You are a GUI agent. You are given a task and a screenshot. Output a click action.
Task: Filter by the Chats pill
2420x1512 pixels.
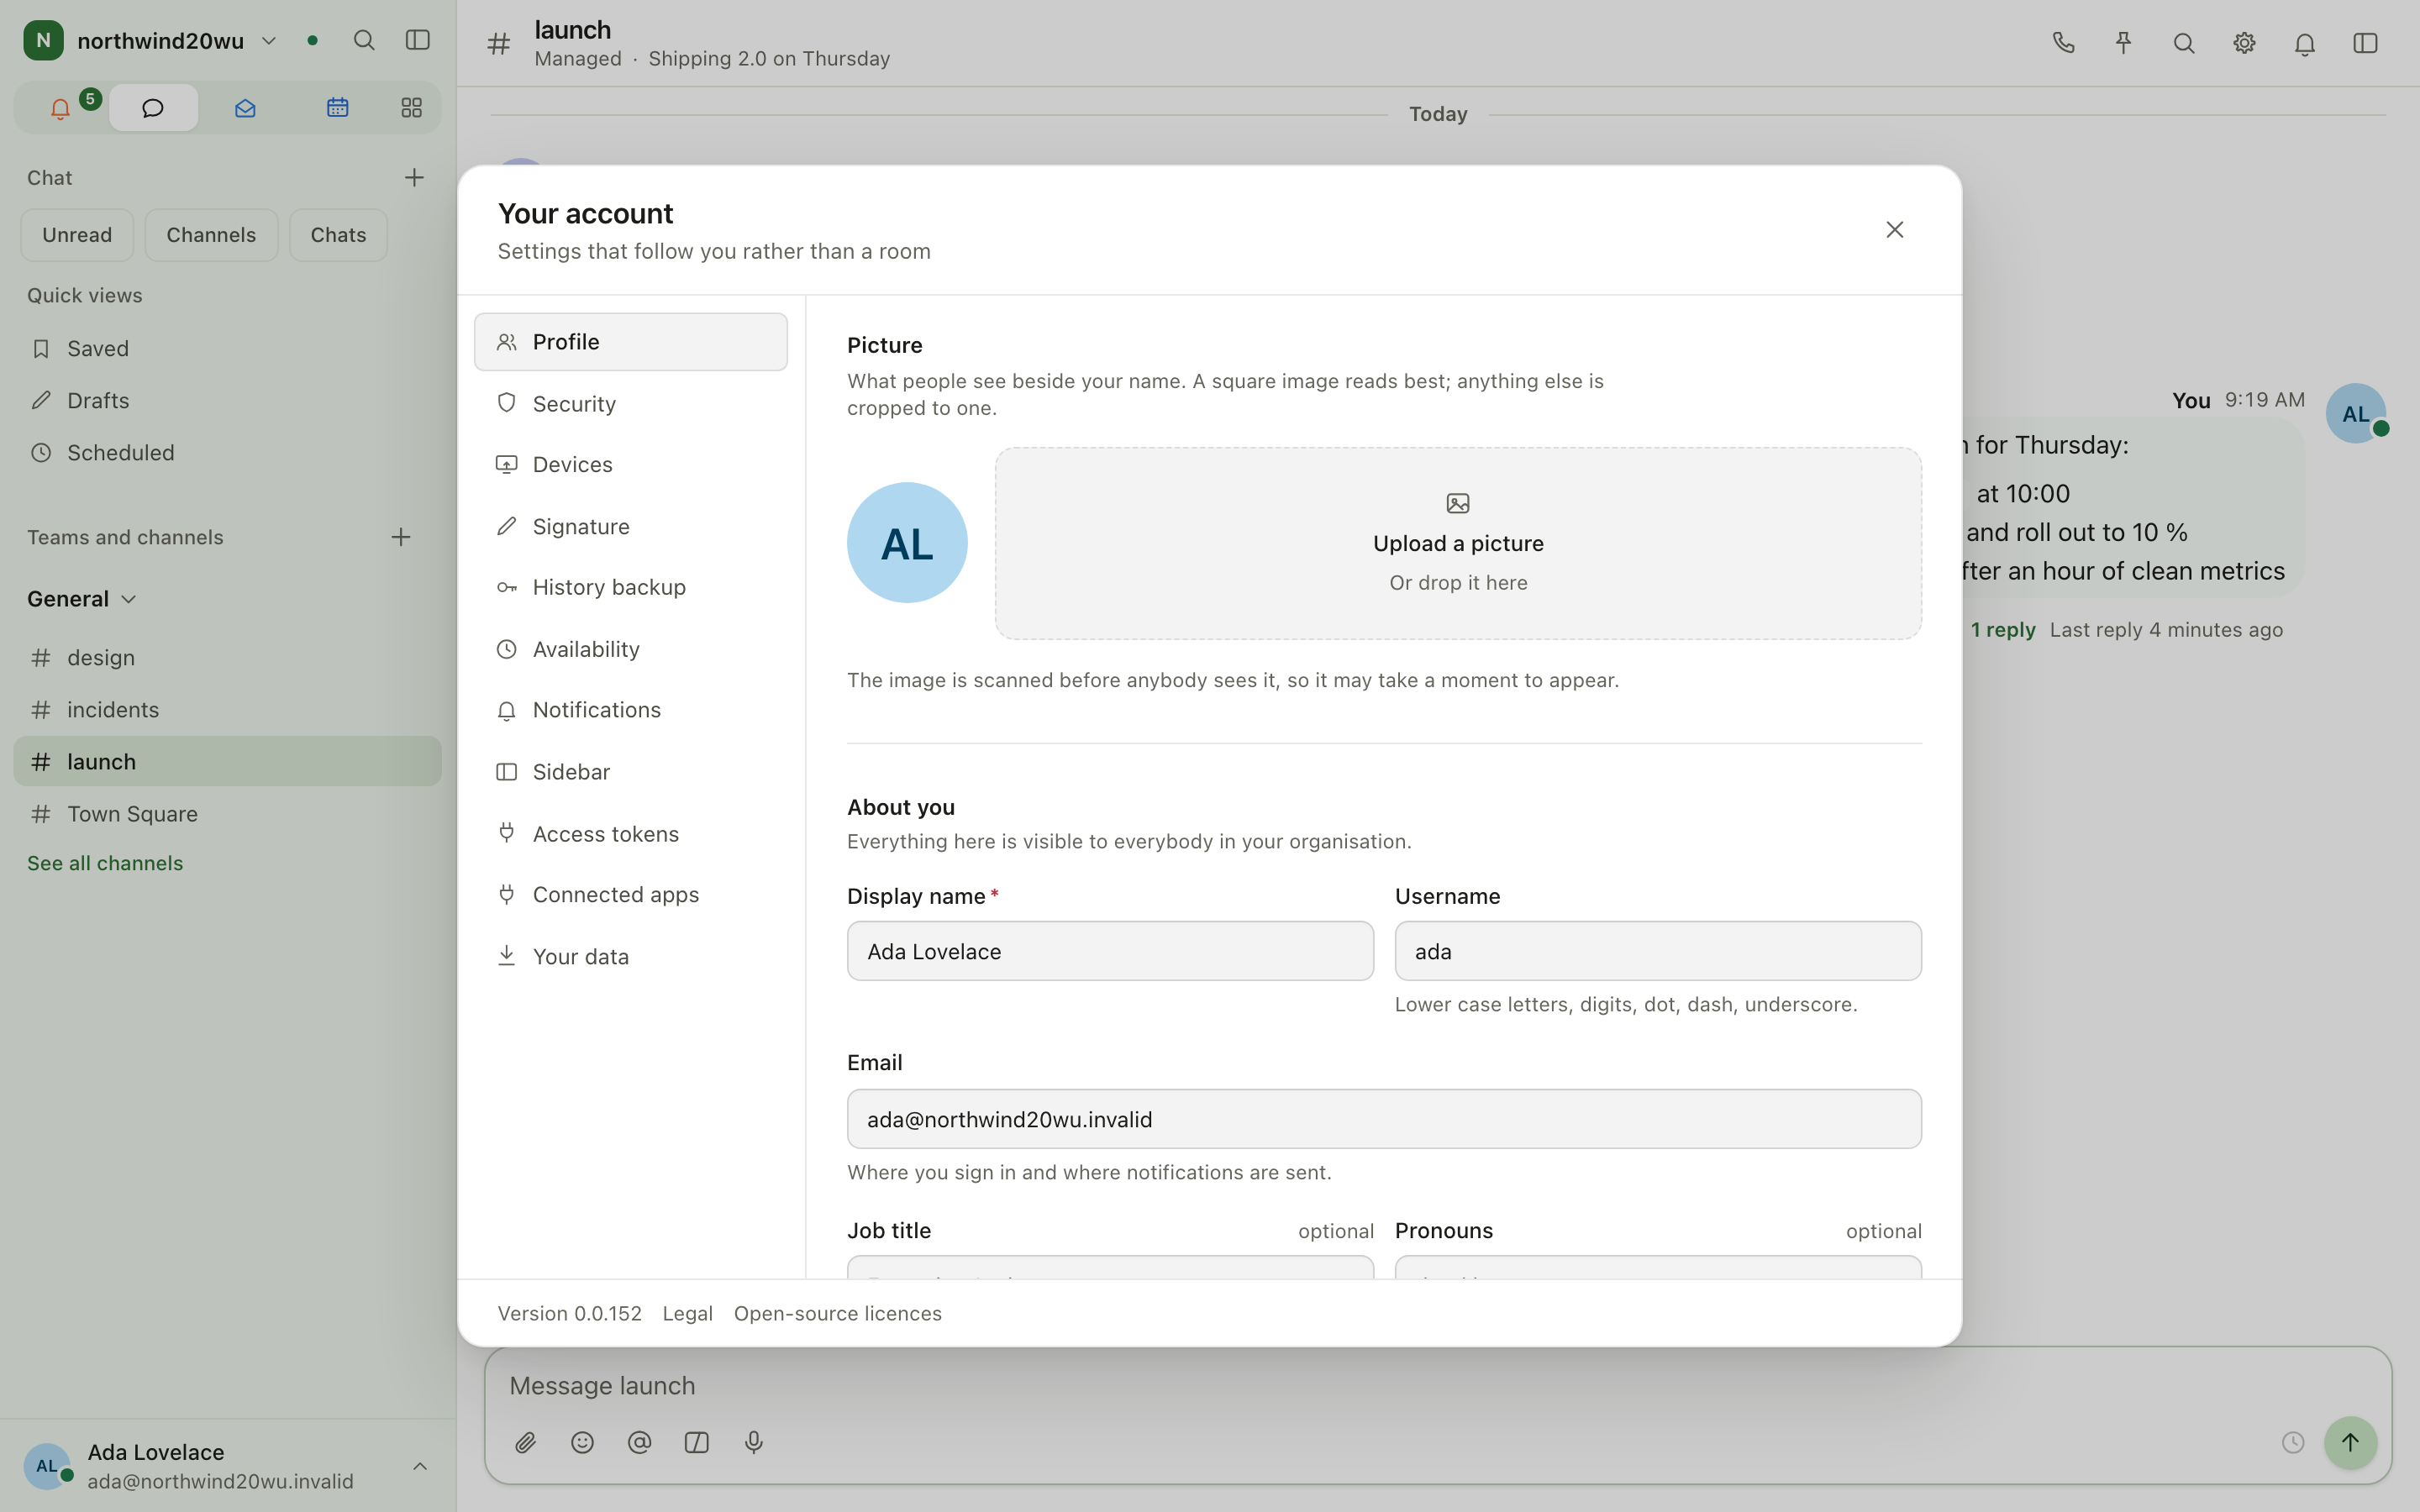[338, 235]
